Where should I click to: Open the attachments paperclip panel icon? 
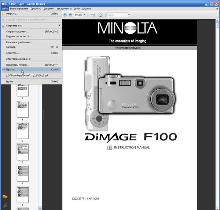tap(5, 206)
